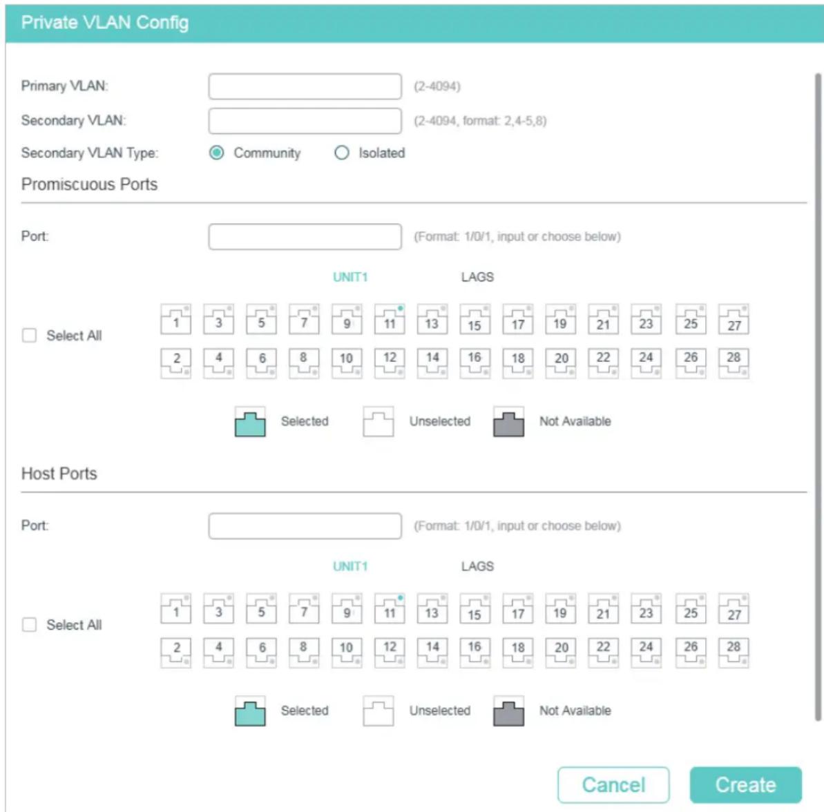Select port 8 in Promiscuous Ports
The height and width of the screenshot is (812, 824).
click(x=305, y=363)
